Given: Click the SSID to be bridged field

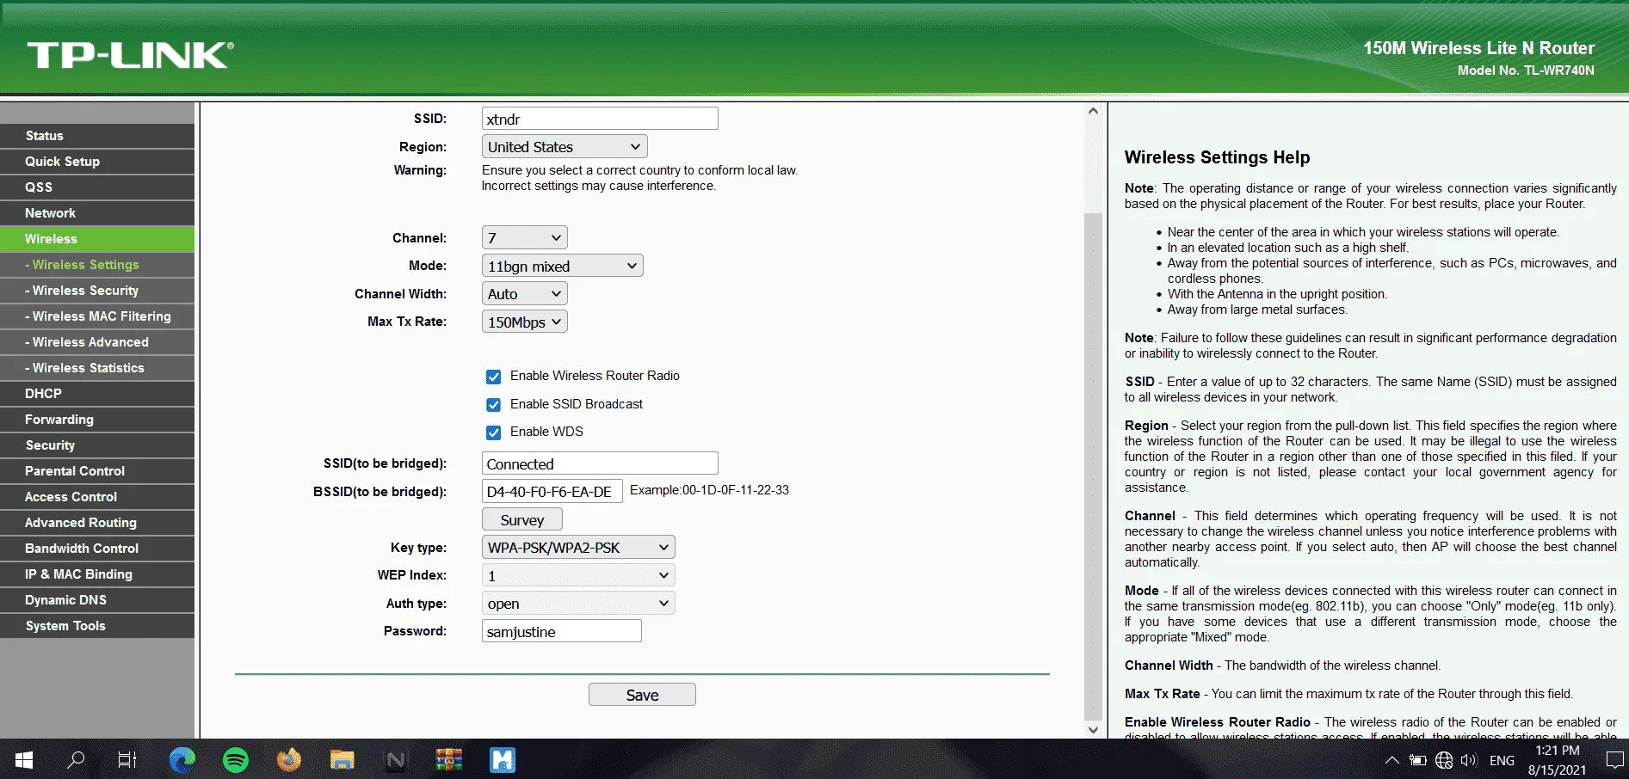Looking at the screenshot, I should pos(600,463).
